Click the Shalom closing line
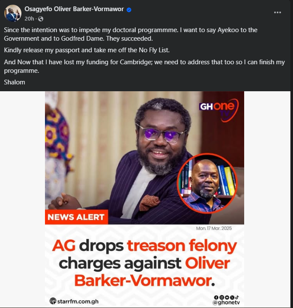Viewport: 293px width, 308px height. (x=15, y=82)
